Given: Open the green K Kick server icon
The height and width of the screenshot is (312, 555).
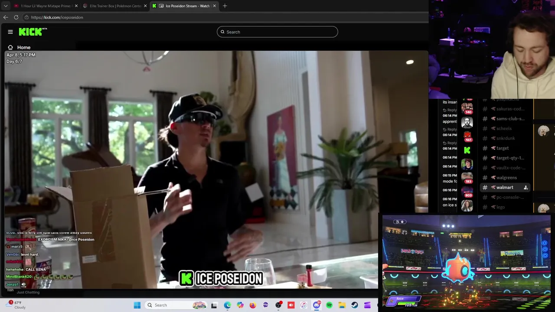Looking at the screenshot, I should [x=467, y=150].
